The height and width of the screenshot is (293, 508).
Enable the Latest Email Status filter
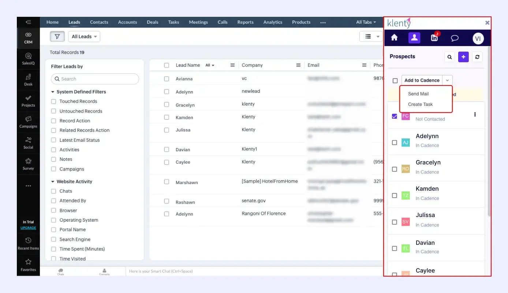(x=53, y=140)
